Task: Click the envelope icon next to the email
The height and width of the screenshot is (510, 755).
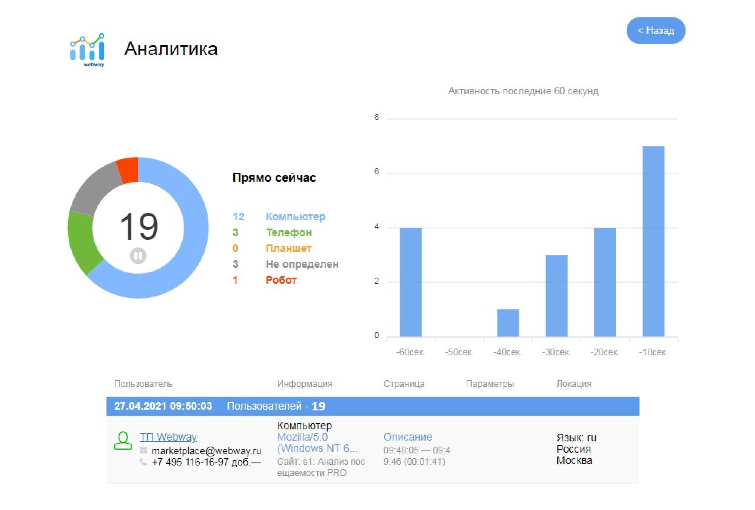Action: pos(143,450)
